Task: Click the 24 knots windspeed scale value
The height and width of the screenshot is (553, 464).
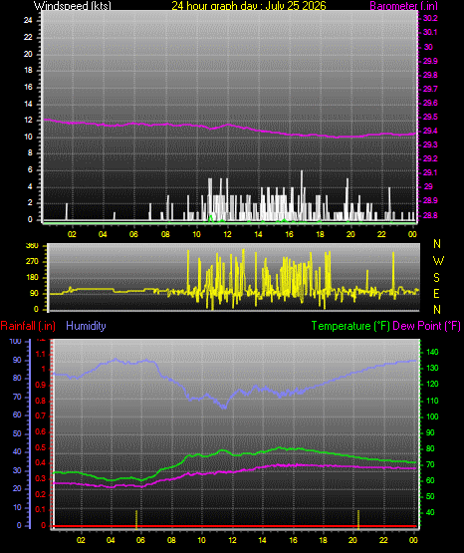Action: click(x=28, y=21)
